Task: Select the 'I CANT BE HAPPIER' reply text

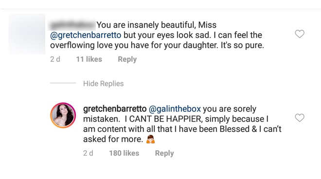Action: click(x=182, y=124)
